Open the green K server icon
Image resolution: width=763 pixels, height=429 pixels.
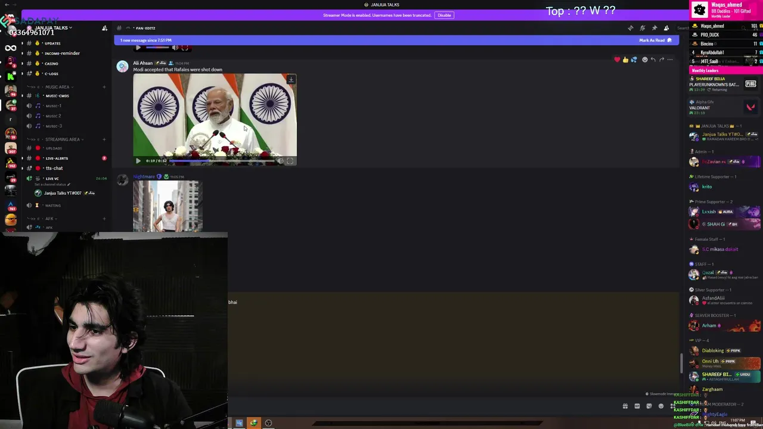(x=11, y=76)
